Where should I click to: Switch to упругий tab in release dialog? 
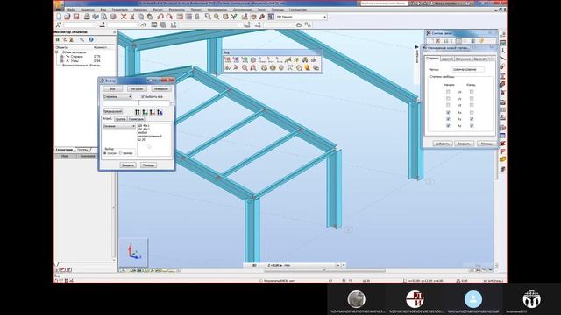tap(447, 59)
